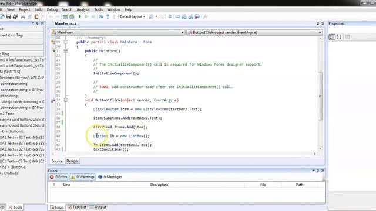
Task: Pin the left Tools panel
Action: pos(38,23)
